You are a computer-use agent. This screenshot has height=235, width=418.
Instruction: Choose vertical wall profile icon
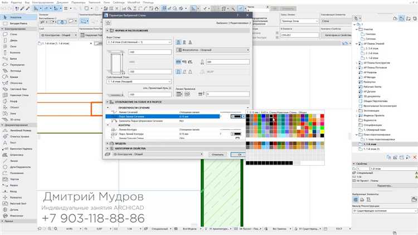coord(178,71)
